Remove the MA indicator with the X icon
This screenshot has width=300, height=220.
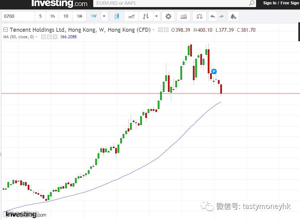point(55,37)
